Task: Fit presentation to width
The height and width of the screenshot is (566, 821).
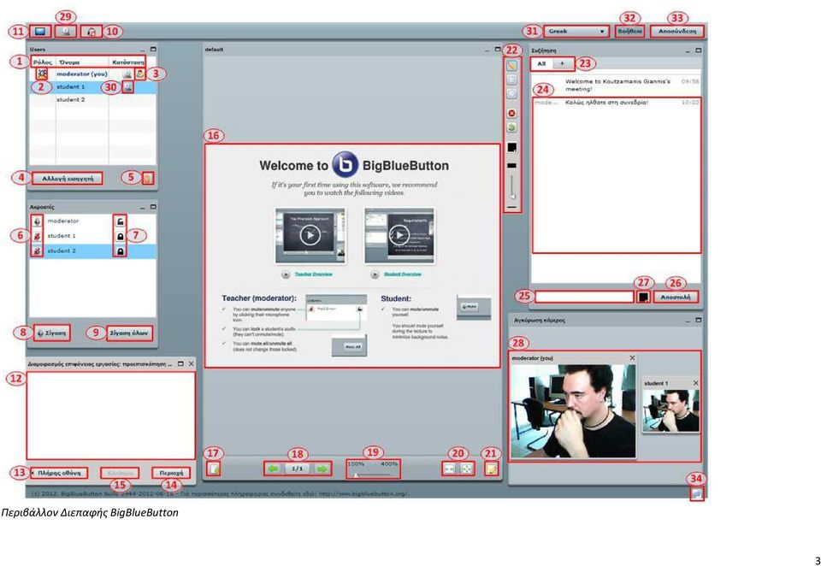Action: (449, 469)
